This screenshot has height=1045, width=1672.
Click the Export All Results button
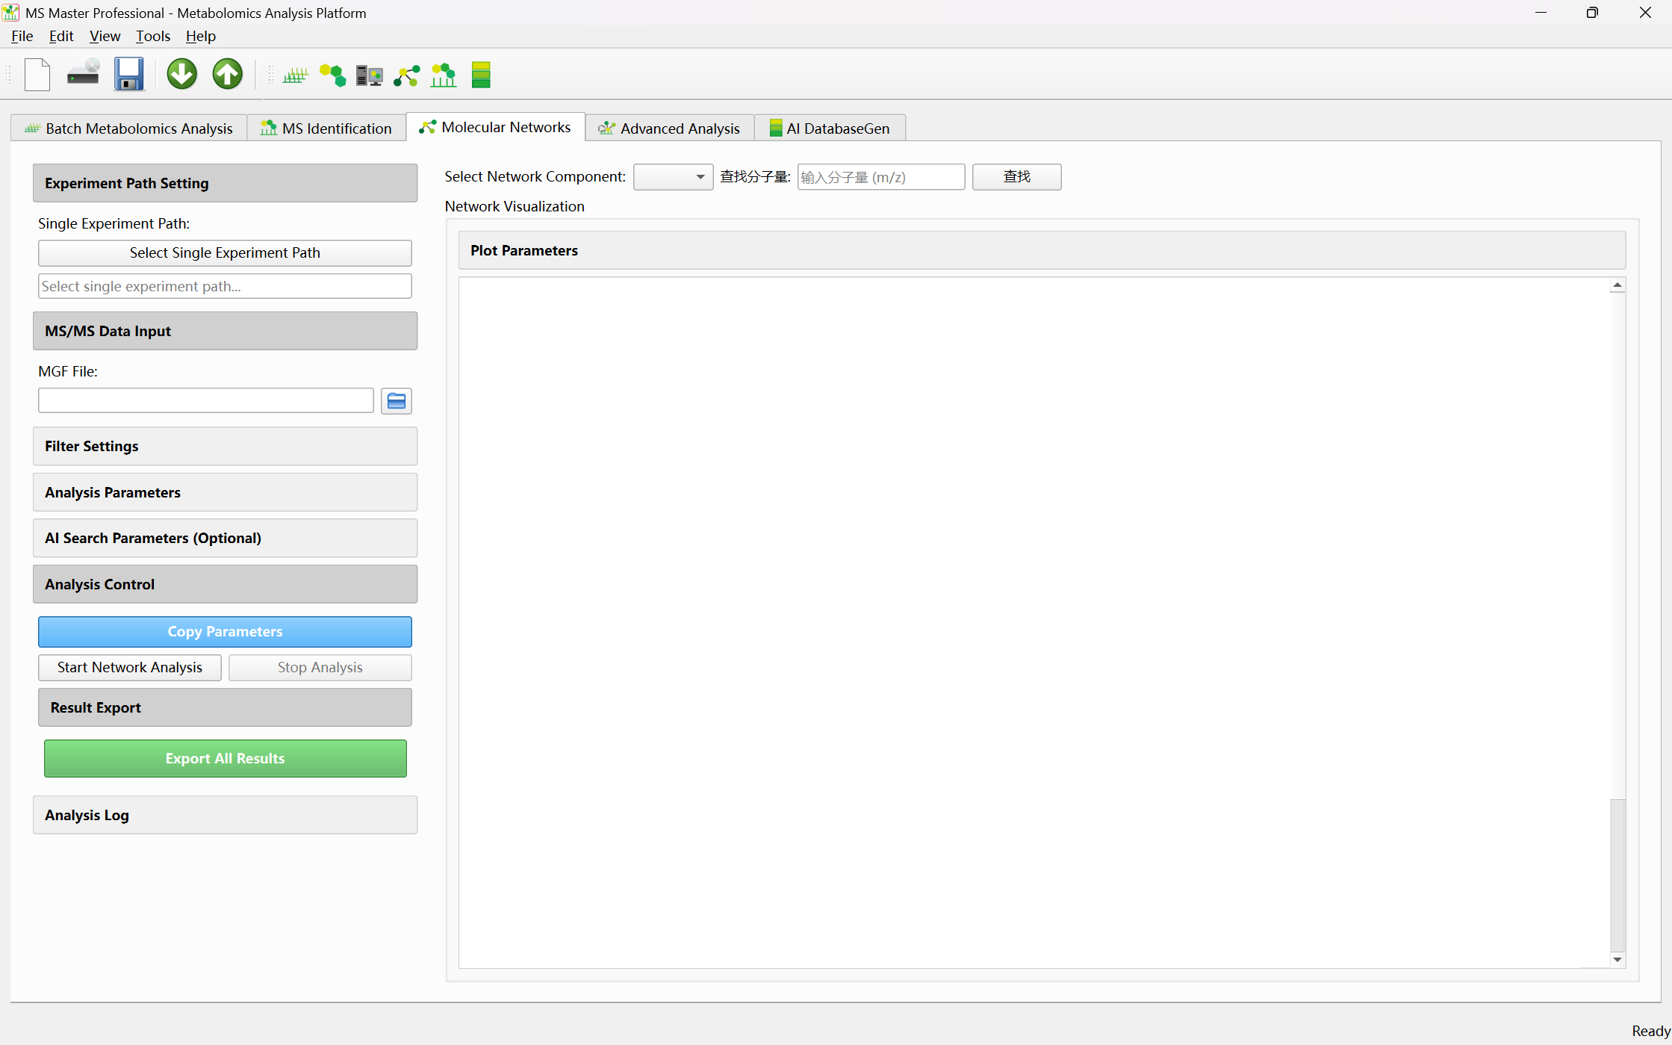coord(225,759)
